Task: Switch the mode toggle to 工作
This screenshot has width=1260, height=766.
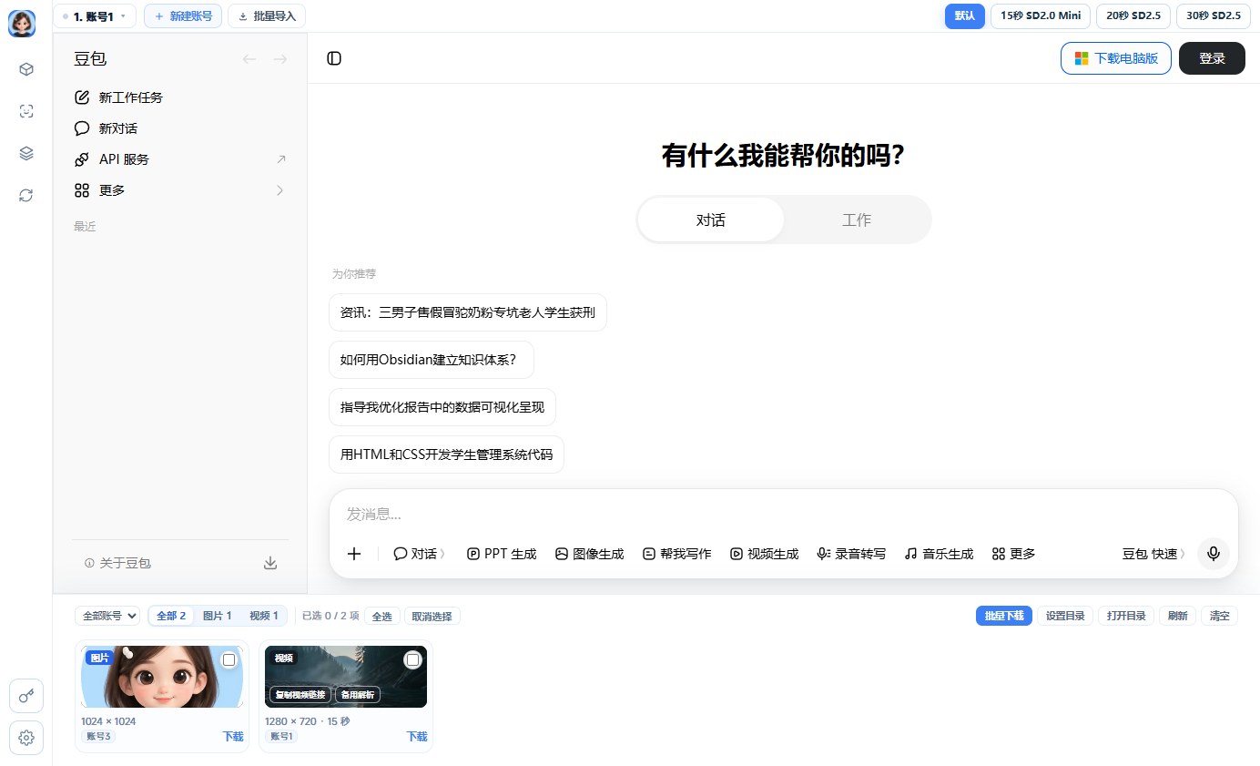Action: click(857, 220)
